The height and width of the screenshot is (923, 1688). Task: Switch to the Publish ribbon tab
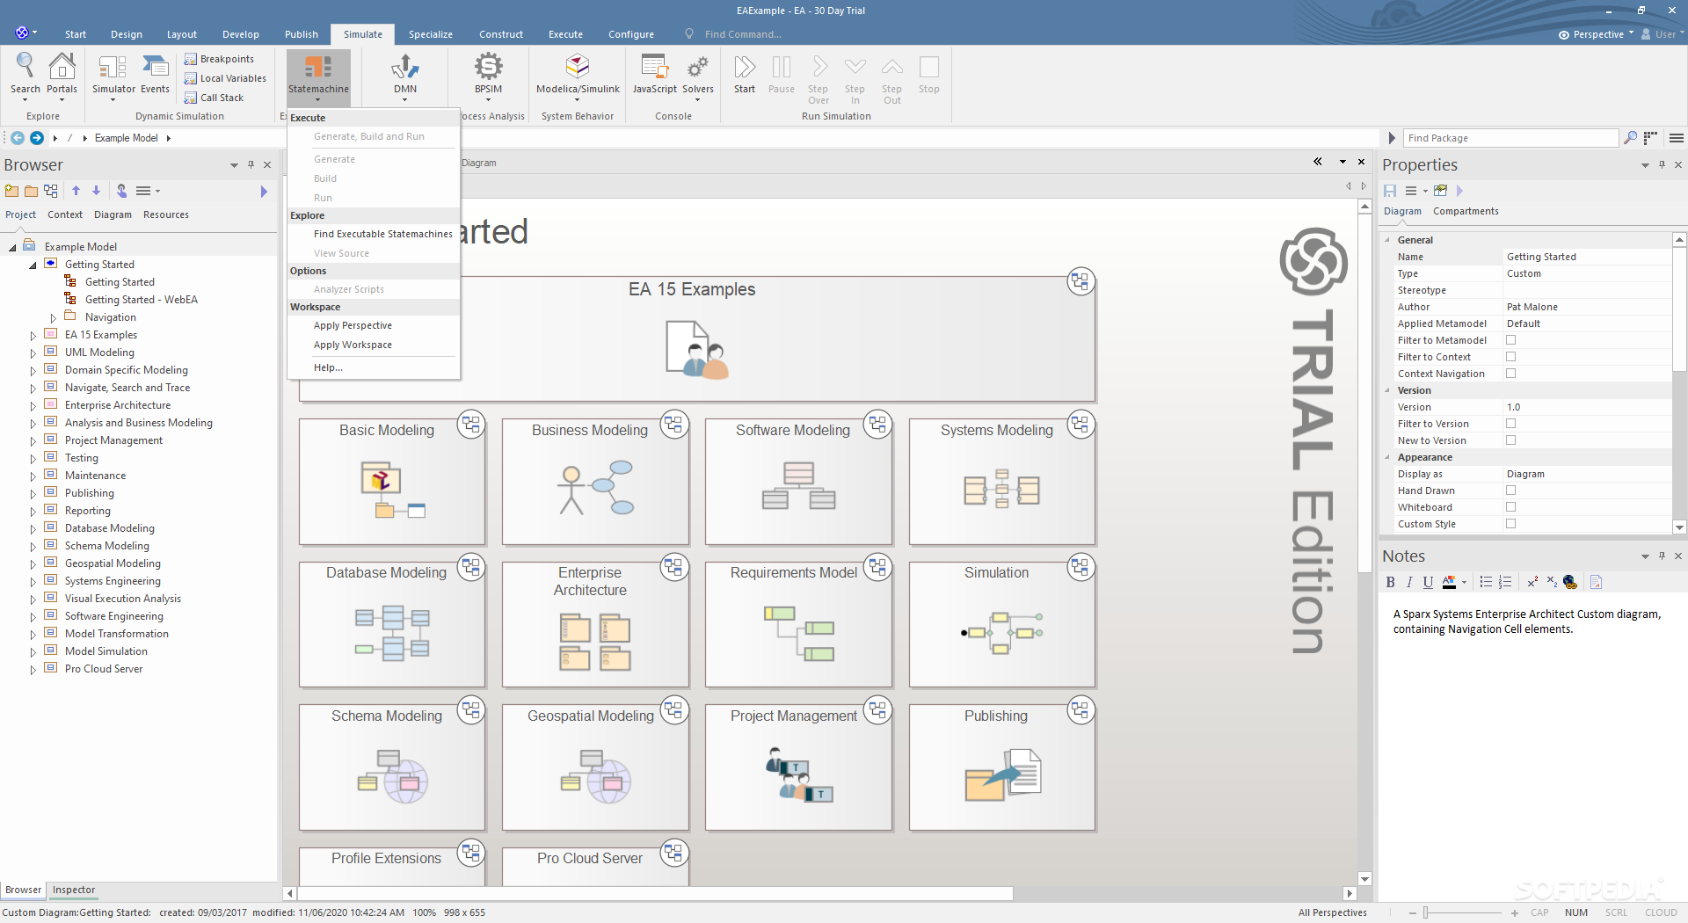301,34
